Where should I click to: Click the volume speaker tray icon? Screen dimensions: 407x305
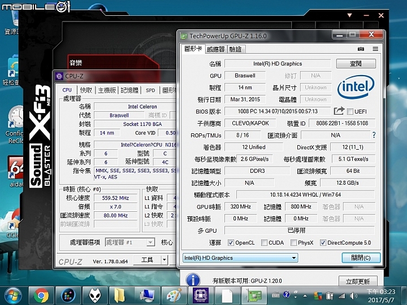(x=353, y=295)
